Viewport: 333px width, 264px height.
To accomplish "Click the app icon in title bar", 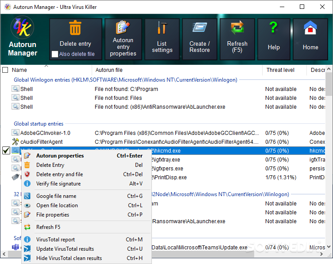I will coord(8,7).
